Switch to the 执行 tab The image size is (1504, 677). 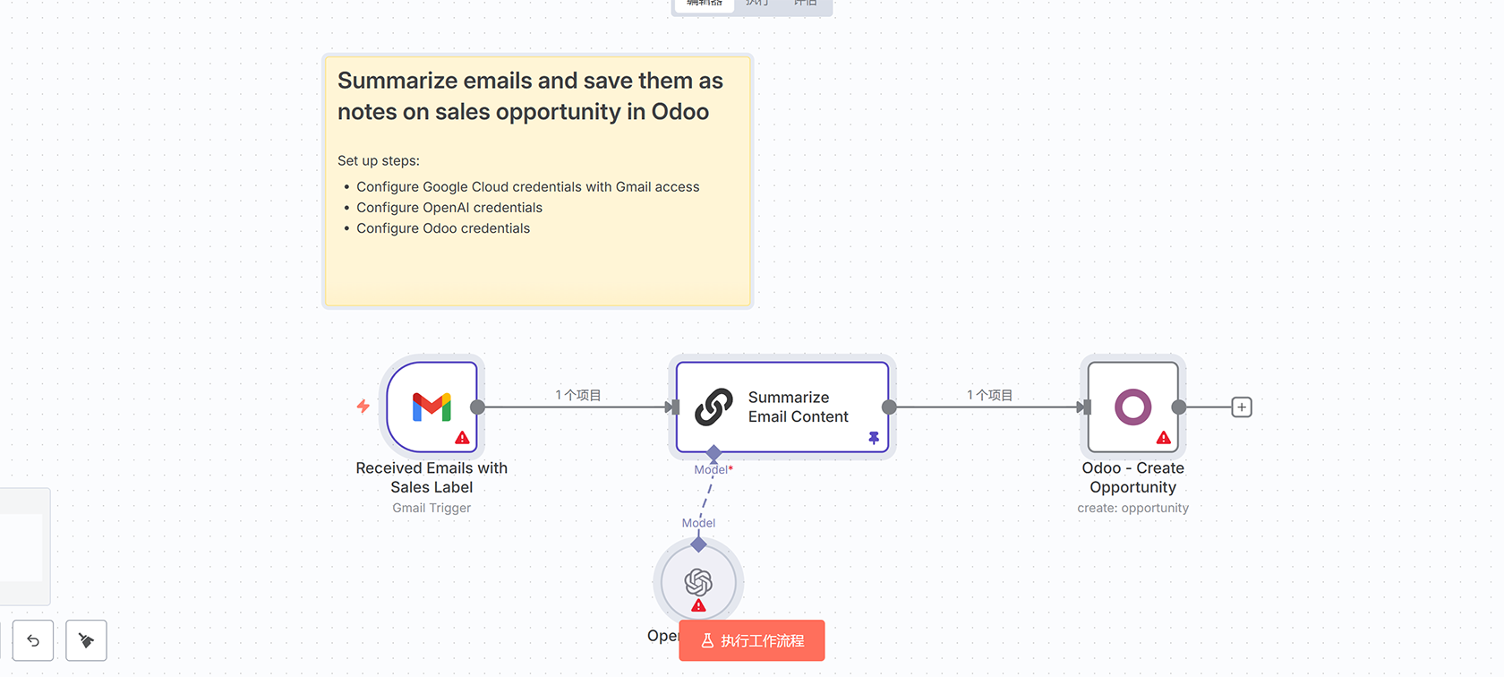(x=756, y=4)
